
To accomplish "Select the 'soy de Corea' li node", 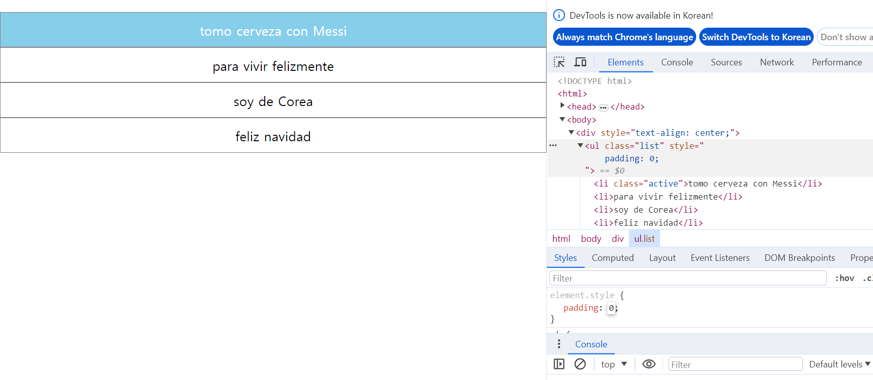I will coord(645,210).
